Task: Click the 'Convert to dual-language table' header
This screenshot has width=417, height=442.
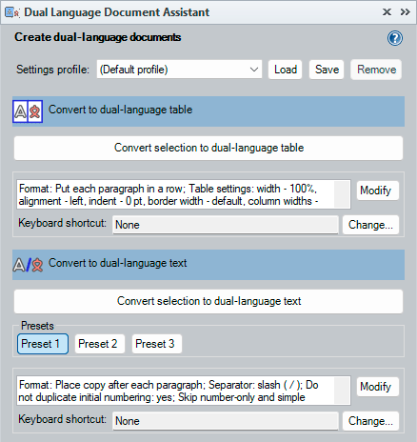Action: pyautogui.click(x=208, y=111)
